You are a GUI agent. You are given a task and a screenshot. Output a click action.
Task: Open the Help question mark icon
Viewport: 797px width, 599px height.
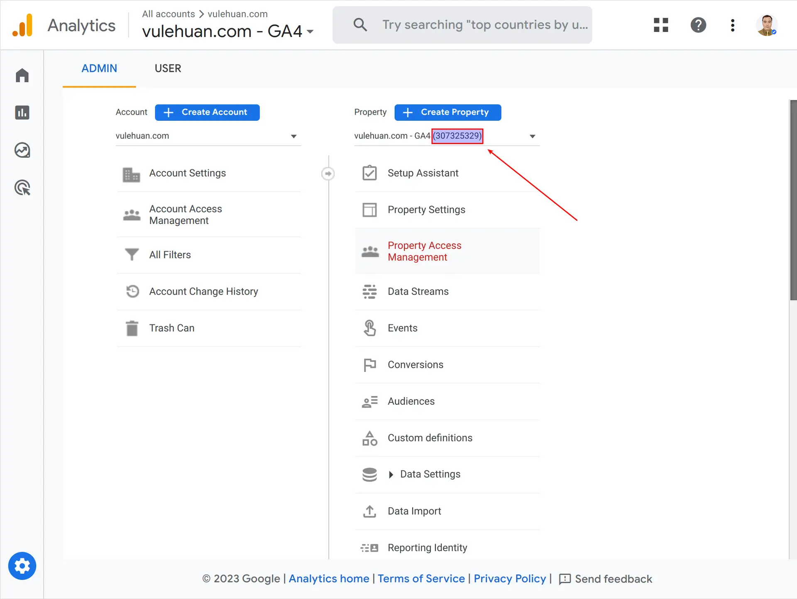(x=698, y=25)
